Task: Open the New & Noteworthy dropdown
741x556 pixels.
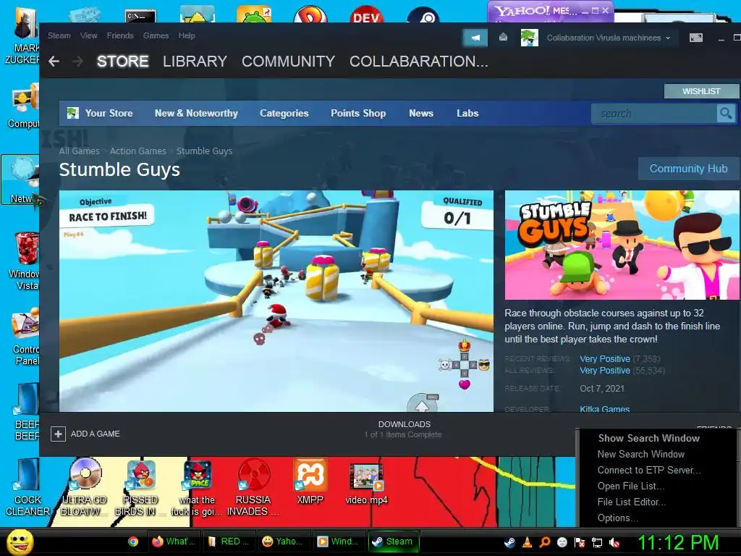Action: click(196, 114)
